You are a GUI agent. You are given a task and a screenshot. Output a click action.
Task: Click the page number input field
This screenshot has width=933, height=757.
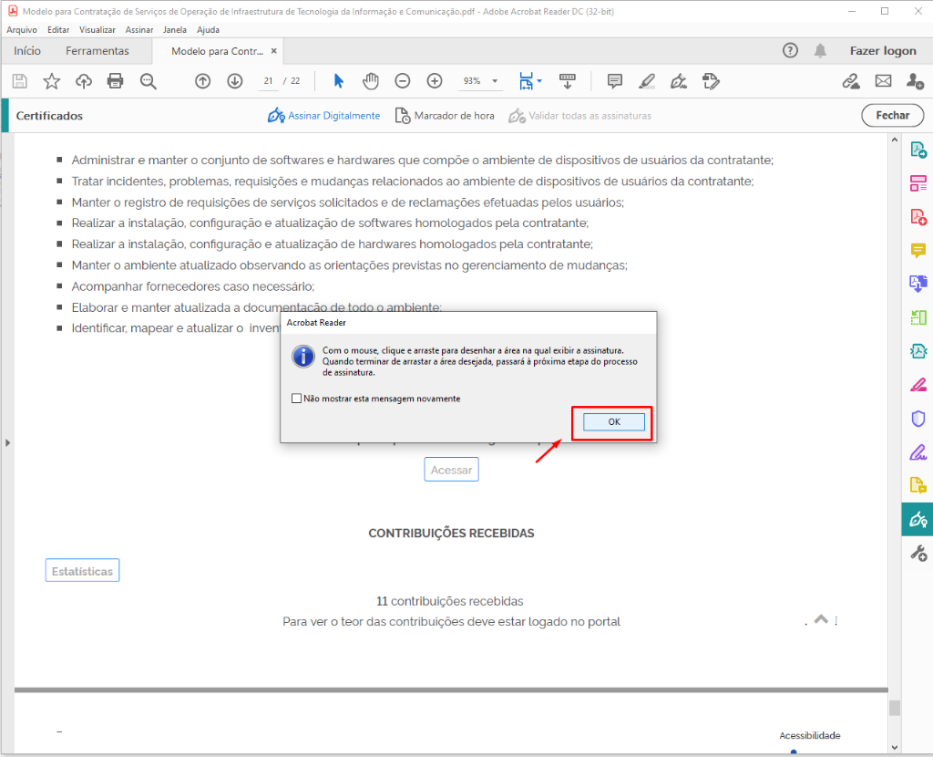pos(269,81)
